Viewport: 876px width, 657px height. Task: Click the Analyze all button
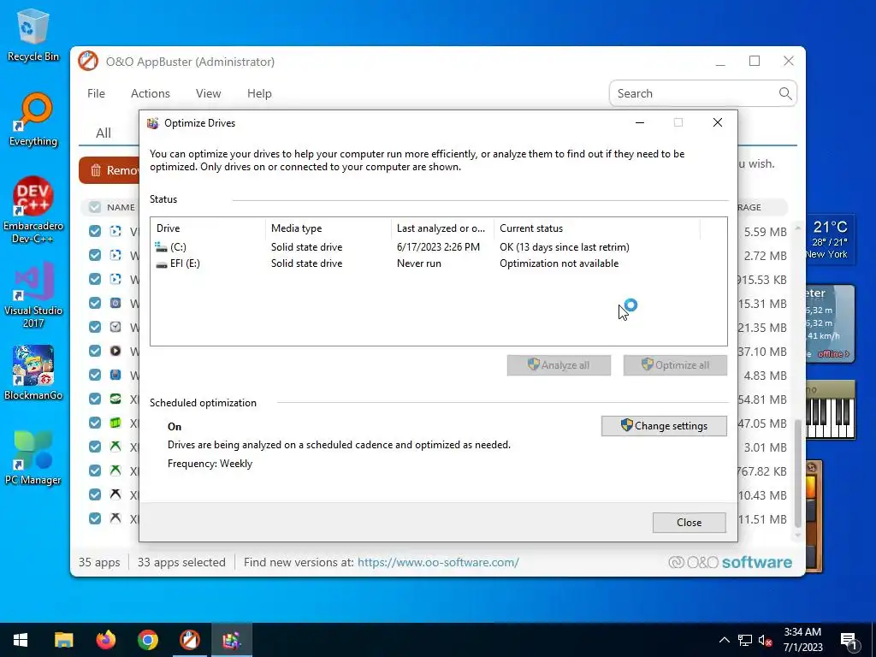pos(559,365)
